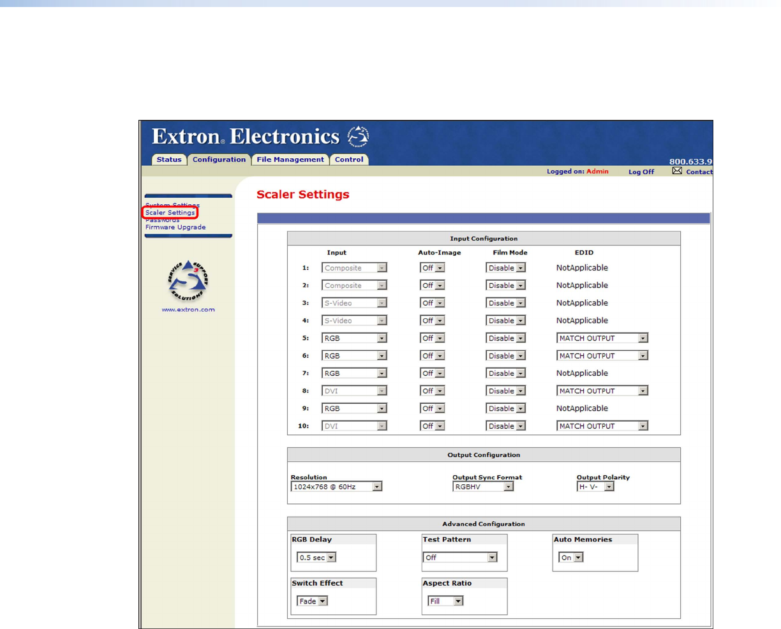This screenshot has width=781, height=629.
Task: Open input 6 signal type dropdown
Action: pos(354,356)
